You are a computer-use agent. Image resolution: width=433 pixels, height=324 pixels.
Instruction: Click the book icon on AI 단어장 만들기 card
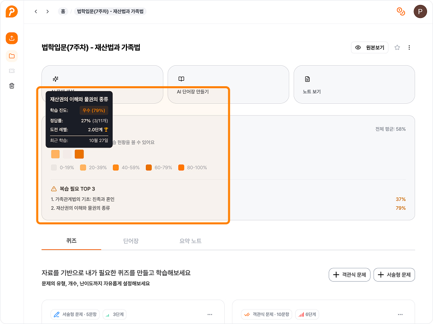click(181, 78)
